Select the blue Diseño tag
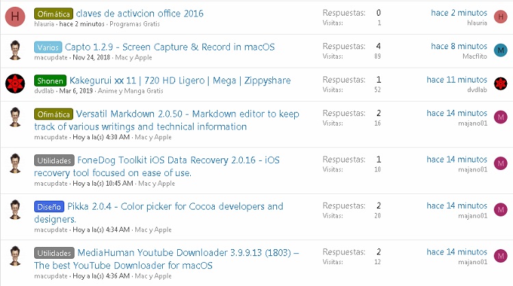 click(49, 207)
